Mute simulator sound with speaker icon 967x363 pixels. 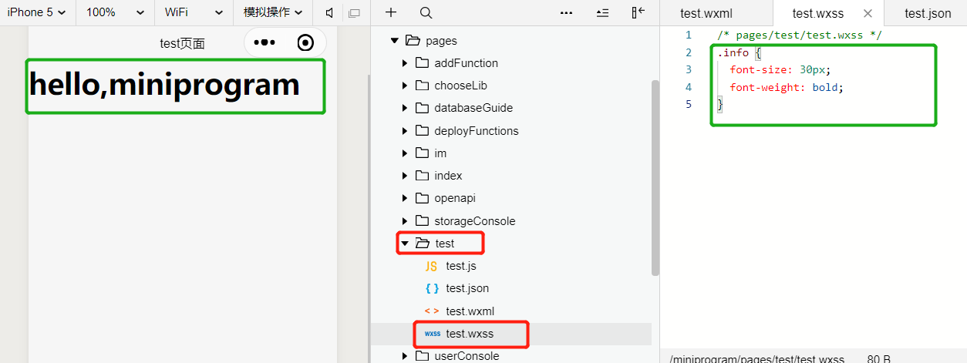click(330, 13)
